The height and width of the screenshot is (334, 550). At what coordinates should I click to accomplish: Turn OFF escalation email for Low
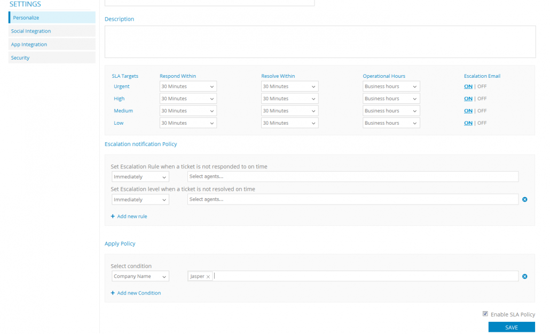[x=482, y=123]
